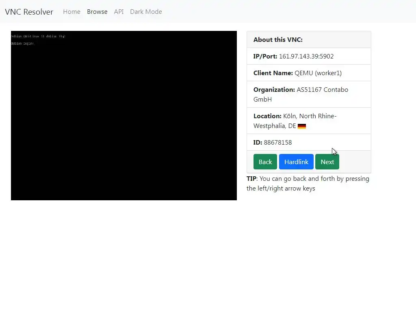Image resolution: width=416 pixels, height=312 pixels.
Task: Click the green Back button
Action: click(265, 162)
